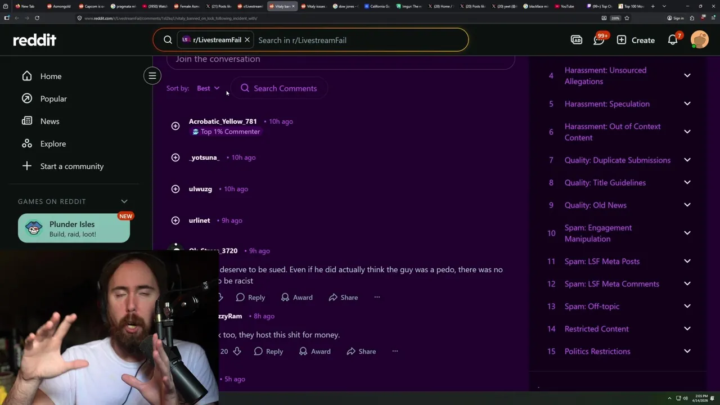Open the user avatar profile menu

tap(700, 40)
